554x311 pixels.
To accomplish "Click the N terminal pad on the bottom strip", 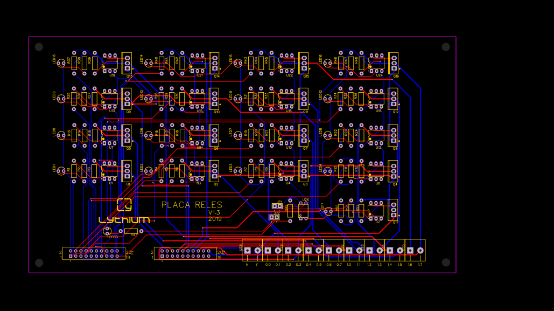I will pyautogui.click(x=248, y=251).
